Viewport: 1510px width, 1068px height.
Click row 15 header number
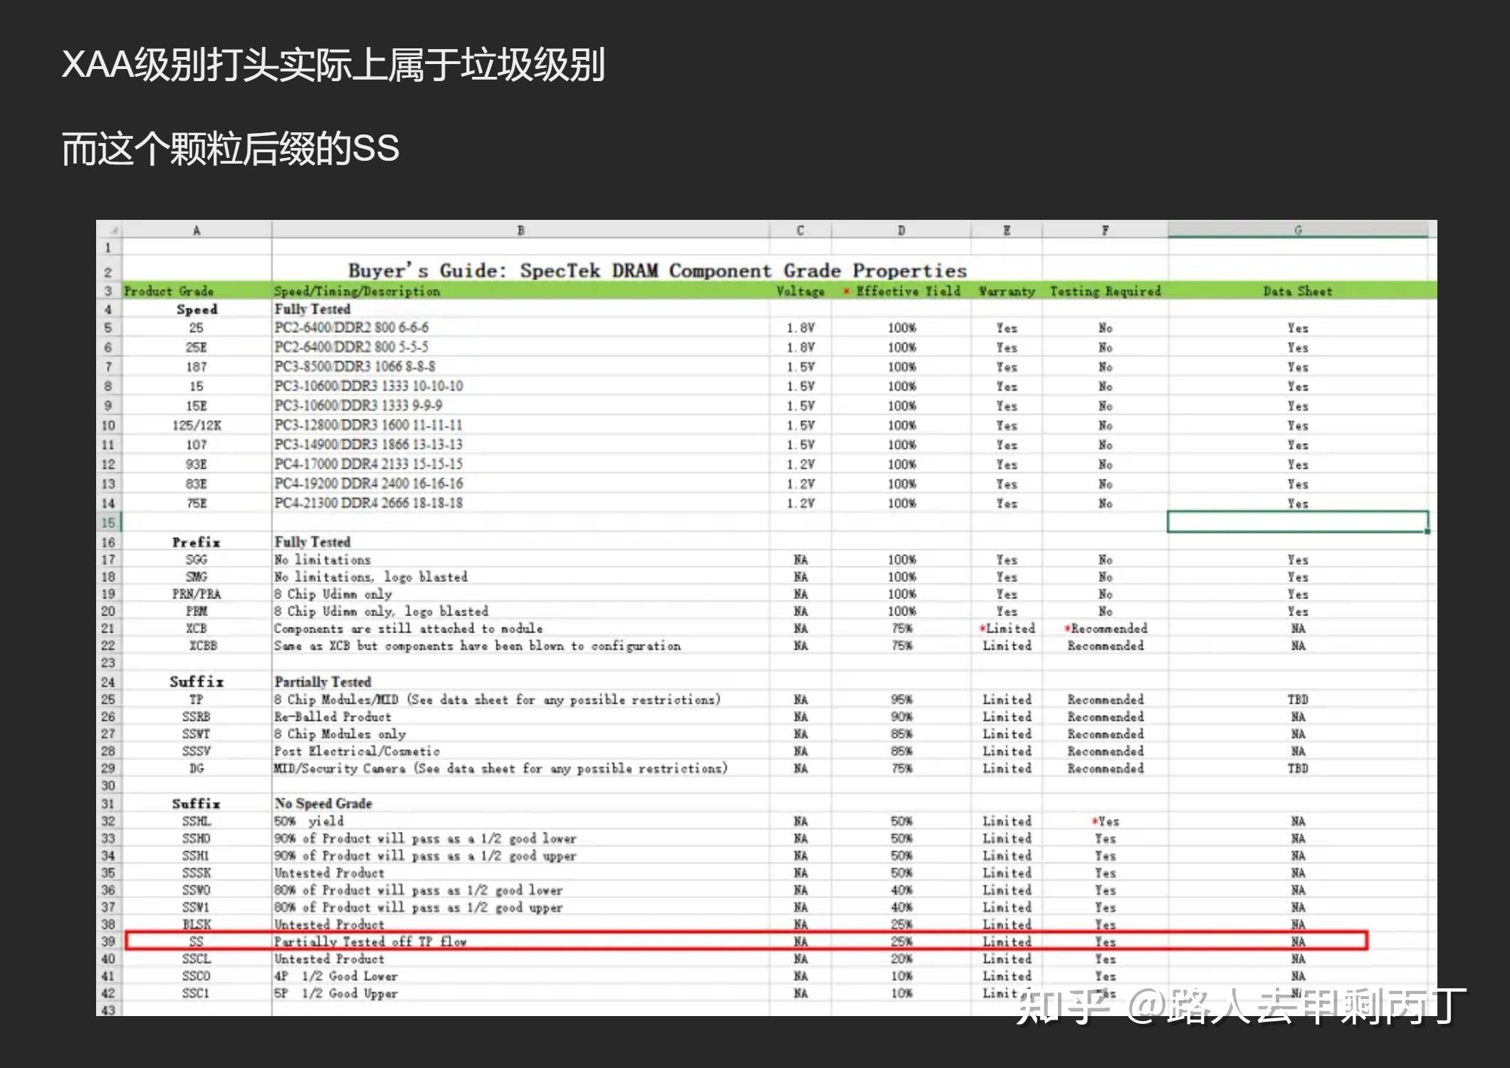(x=108, y=522)
